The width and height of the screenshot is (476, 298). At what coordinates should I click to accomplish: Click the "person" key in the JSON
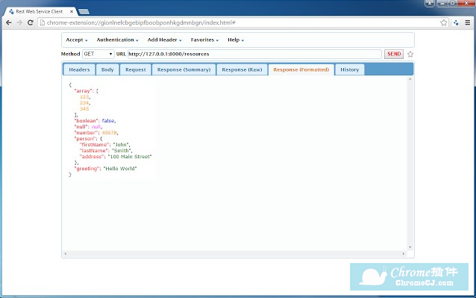click(86, 138)
